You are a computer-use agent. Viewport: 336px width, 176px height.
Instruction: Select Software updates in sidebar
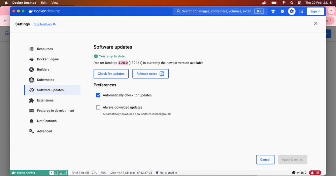pyautogui.click(x=53, y=90)
